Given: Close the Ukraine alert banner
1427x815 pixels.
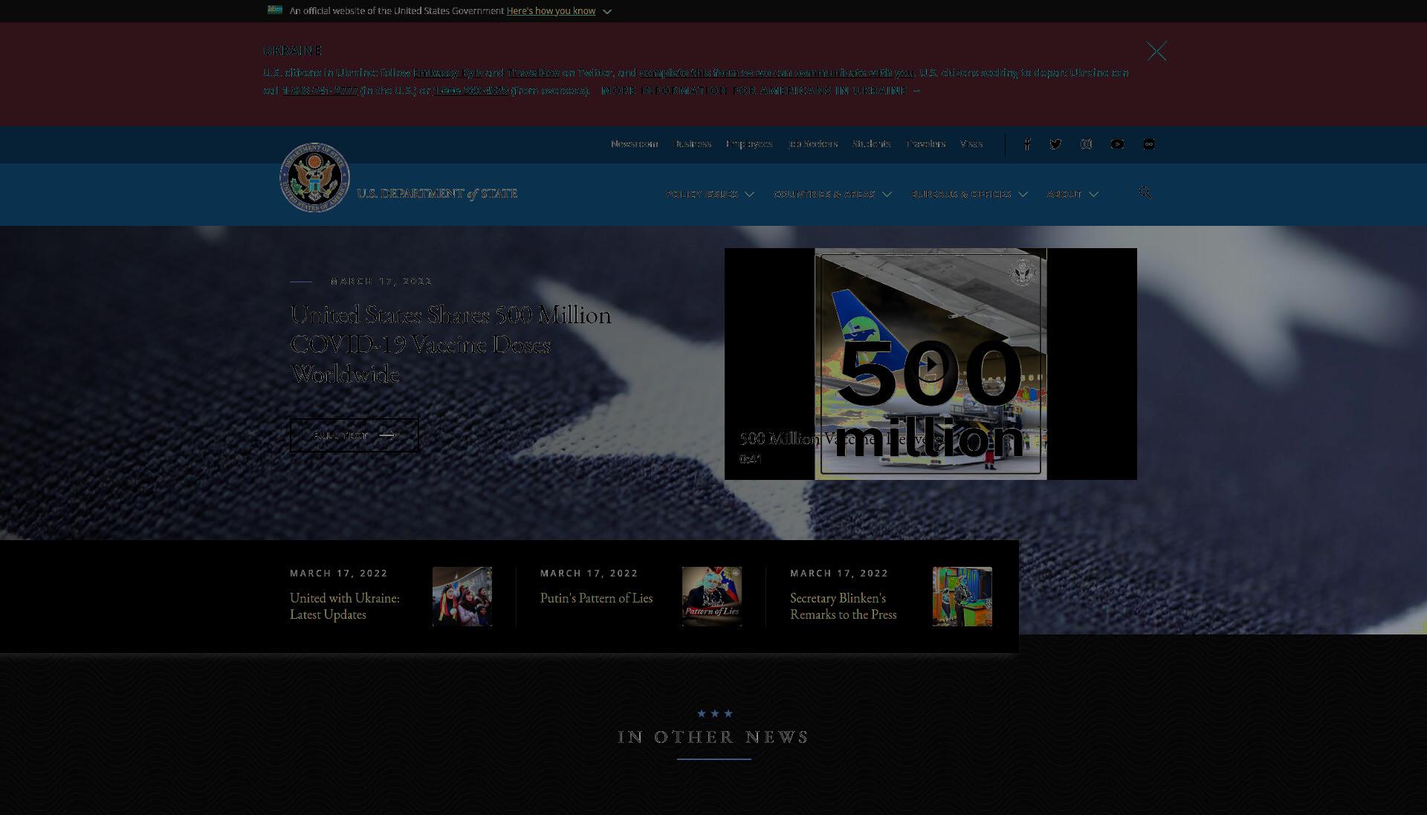Looking at the screenshot, I should coord(1156,51).
